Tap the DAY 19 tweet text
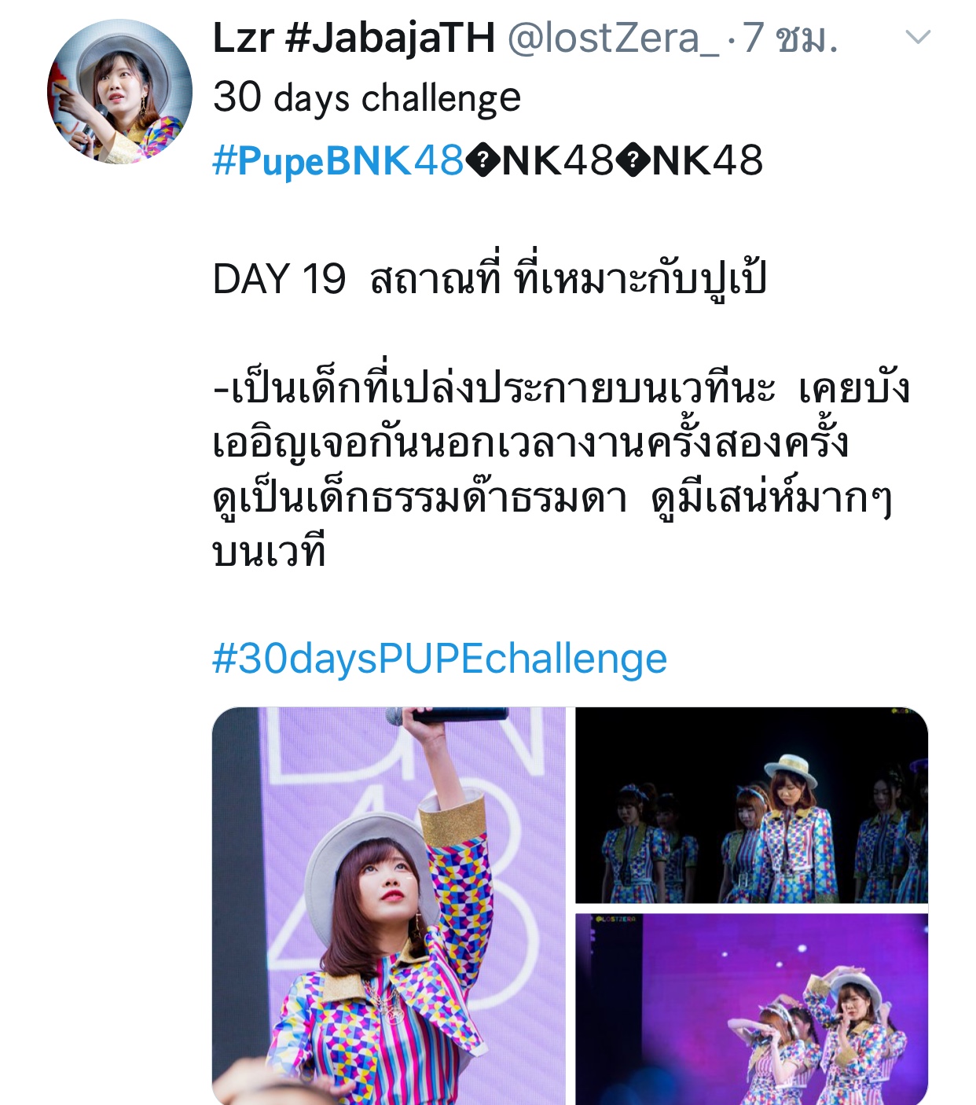This screenshot has height=1105, width=976. coord(490,278)
